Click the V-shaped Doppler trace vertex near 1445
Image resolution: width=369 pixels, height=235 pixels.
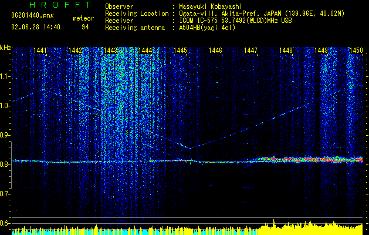pos(189,148)
